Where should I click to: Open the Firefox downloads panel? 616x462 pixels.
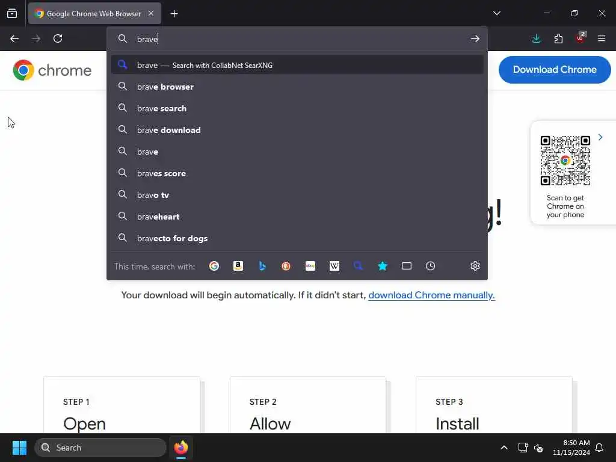[536, 38]
